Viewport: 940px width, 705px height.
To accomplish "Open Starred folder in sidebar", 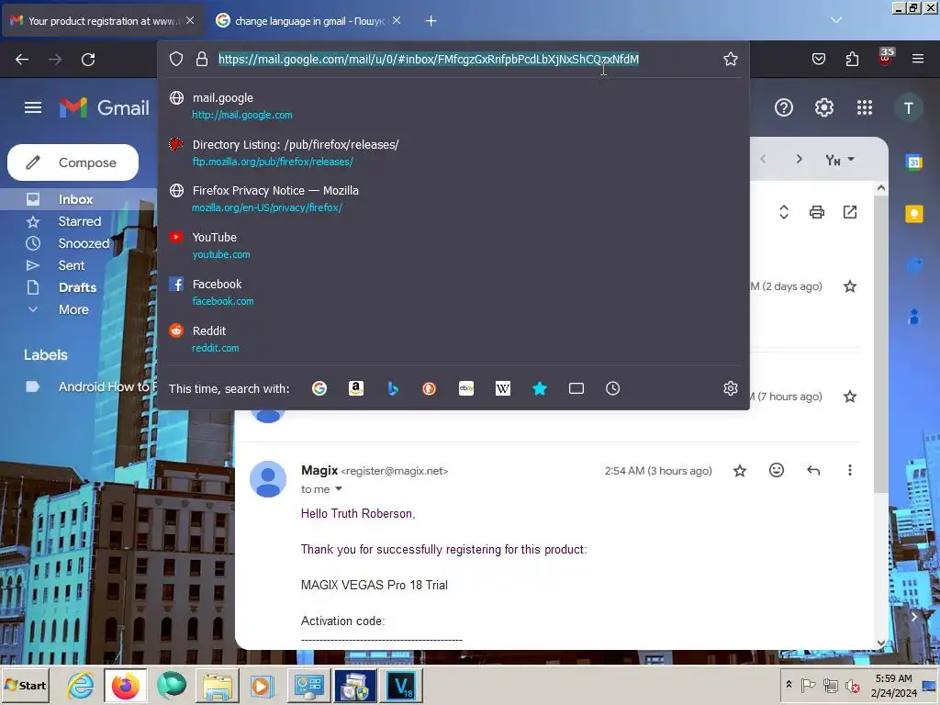I will (x=80, y=221).
